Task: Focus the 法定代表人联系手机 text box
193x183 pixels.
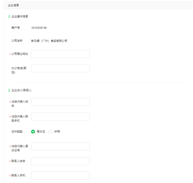Action: pos(60,117)
